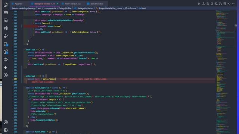Open the Explorer files icon in activity bar
Image resolution: width=239 pixels, height=134 pixels.
pos(6,5)
